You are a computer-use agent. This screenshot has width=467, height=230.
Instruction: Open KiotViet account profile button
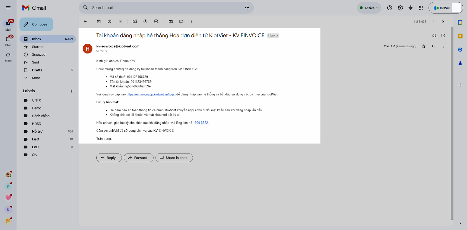[x=446, y=8]
